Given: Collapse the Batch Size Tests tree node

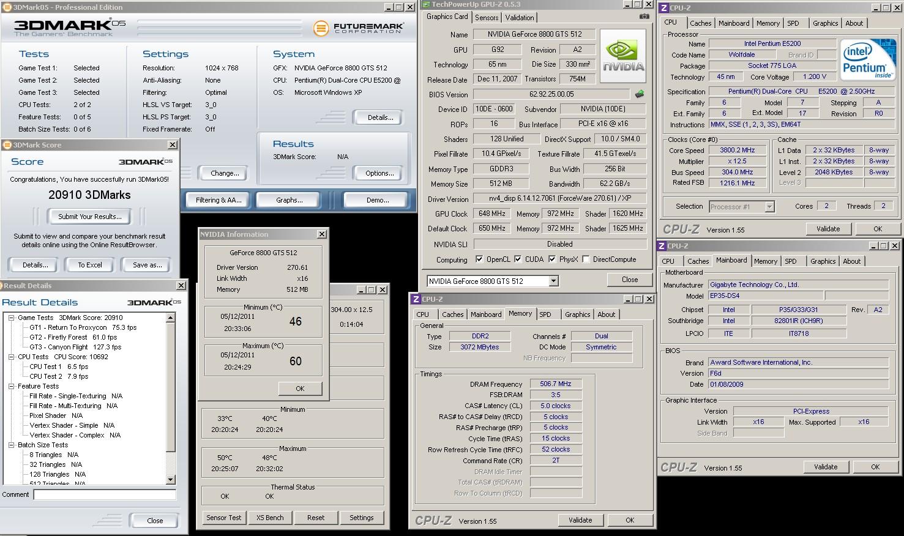Looking at the screenshot, I should click(12, 445).
